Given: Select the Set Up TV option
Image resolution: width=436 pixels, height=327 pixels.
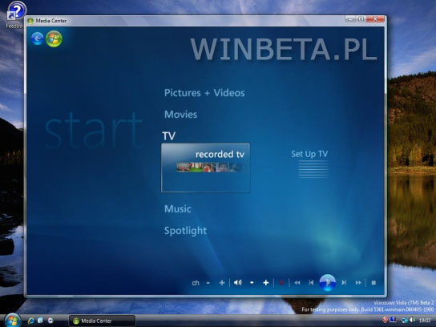Looking at the screenshot, I should pos(309,154).
